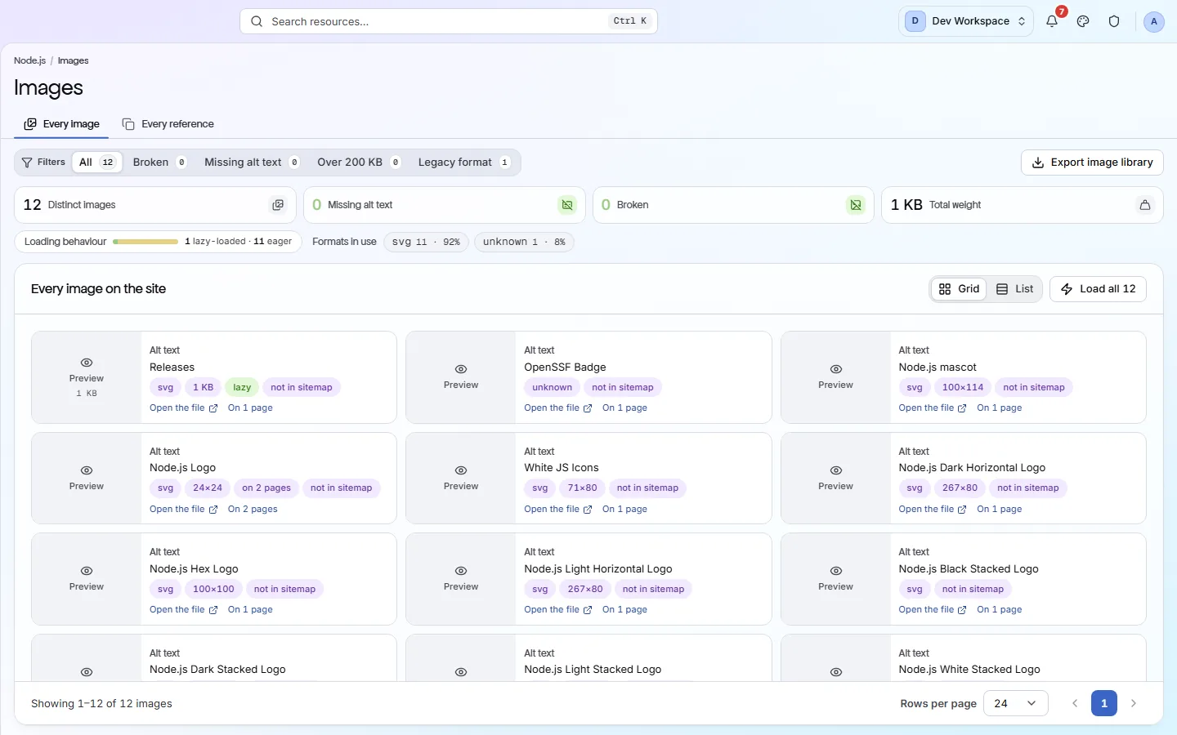Open the file for Node.js mascot
The image size is (1177, 735).
(x=933, y=408)
